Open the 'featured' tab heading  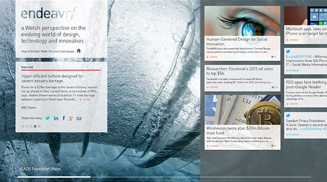[27, 67]
